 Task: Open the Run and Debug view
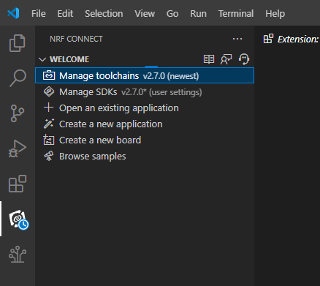click(x=18, y=148)
